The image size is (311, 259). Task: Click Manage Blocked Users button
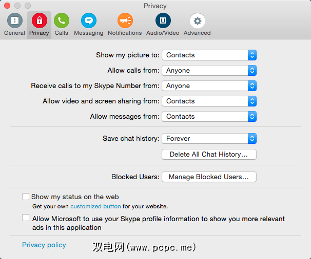click(x=209, y=177)
